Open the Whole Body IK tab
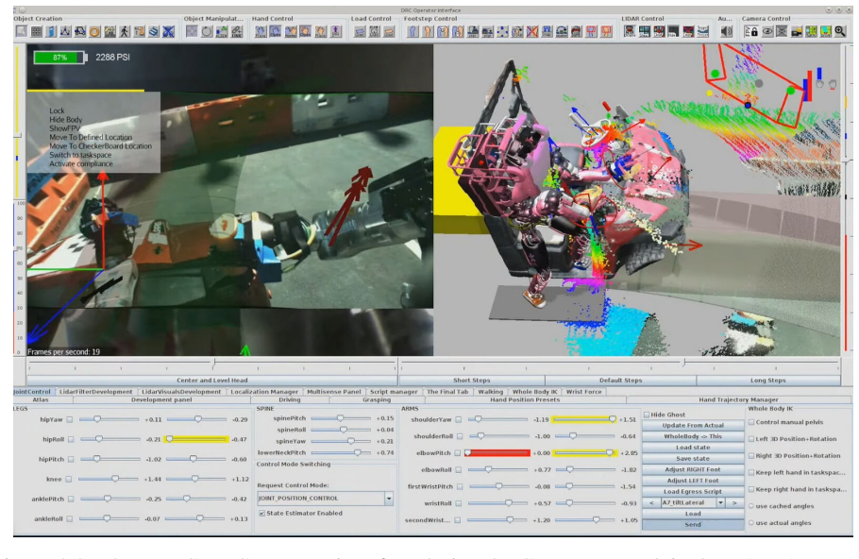This screenshot has width=859, height=559. click(534, 392)
